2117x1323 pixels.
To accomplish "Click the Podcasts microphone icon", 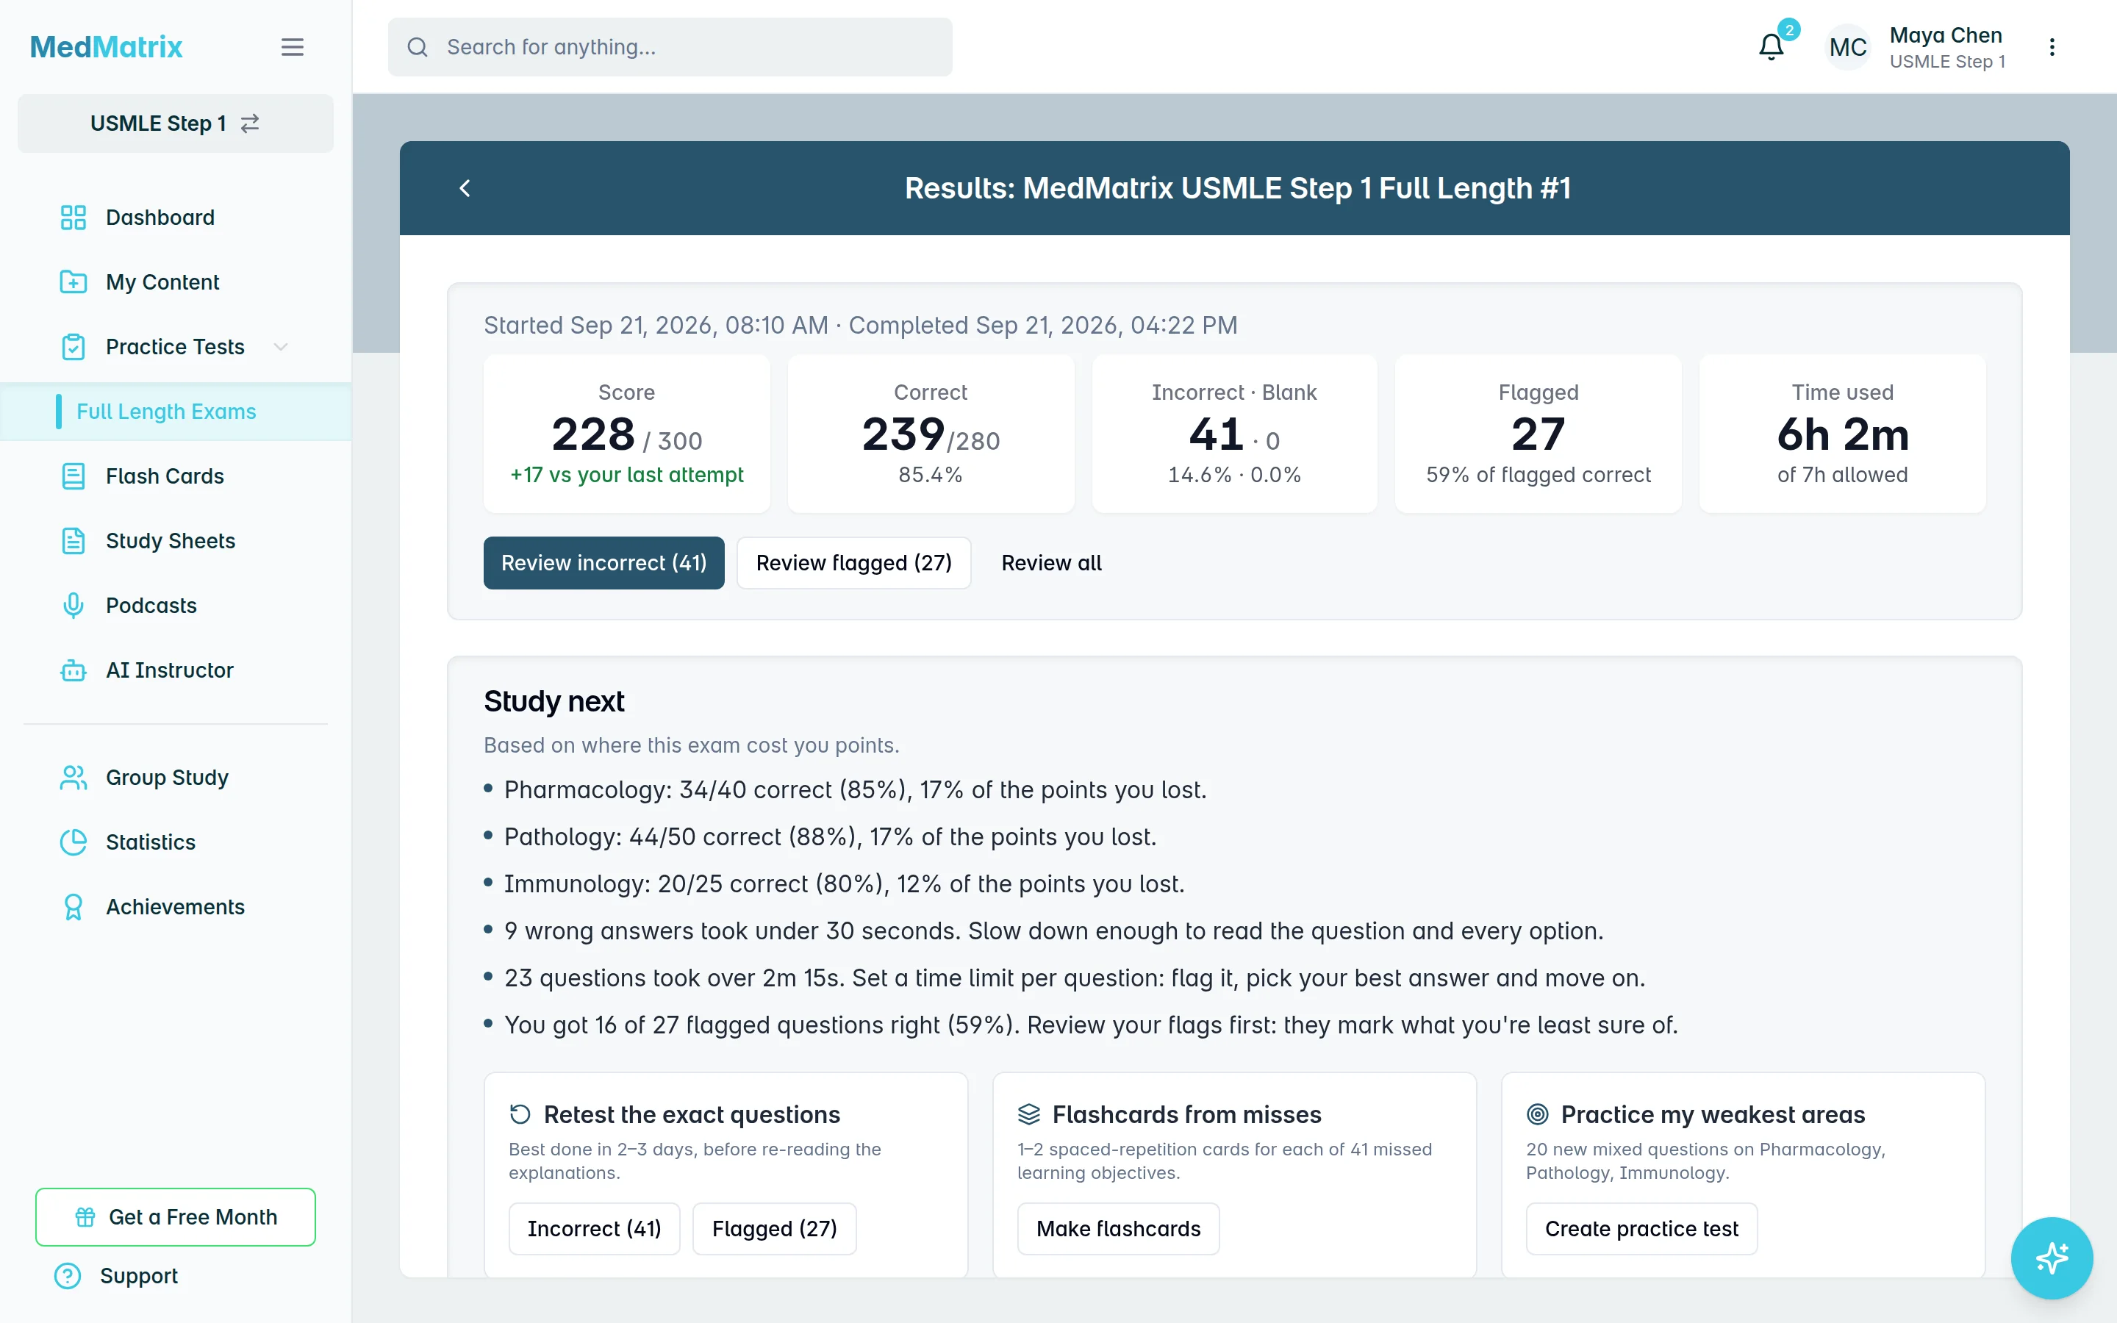I will (74, 606).
